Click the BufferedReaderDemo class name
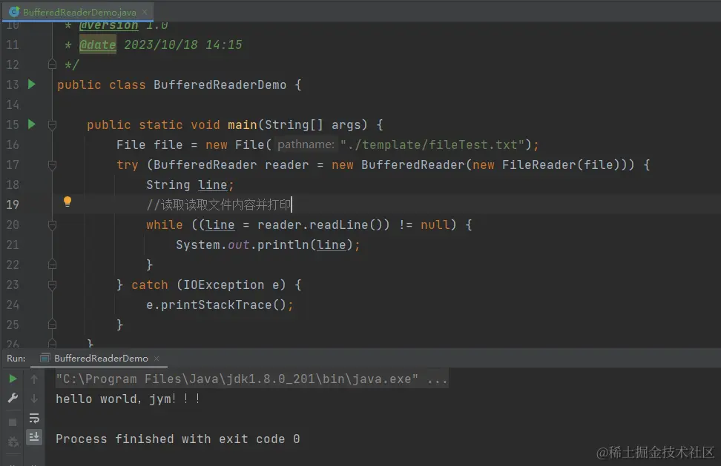 [x=220, y=85]
